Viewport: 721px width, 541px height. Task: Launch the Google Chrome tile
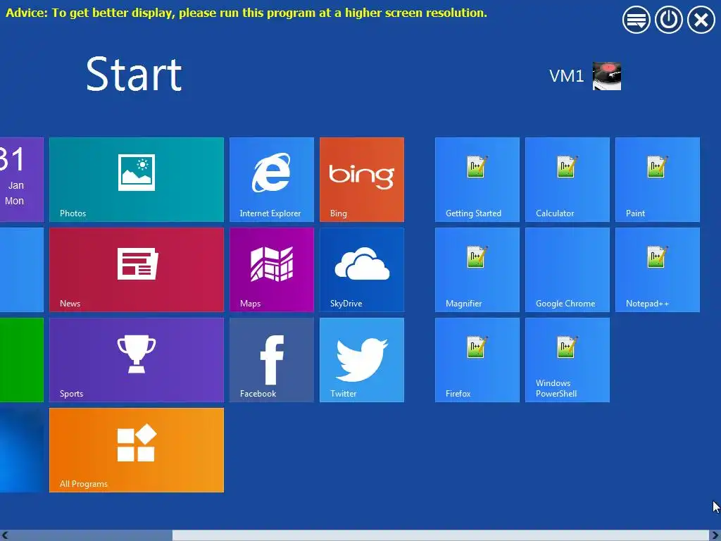(568, 270)
